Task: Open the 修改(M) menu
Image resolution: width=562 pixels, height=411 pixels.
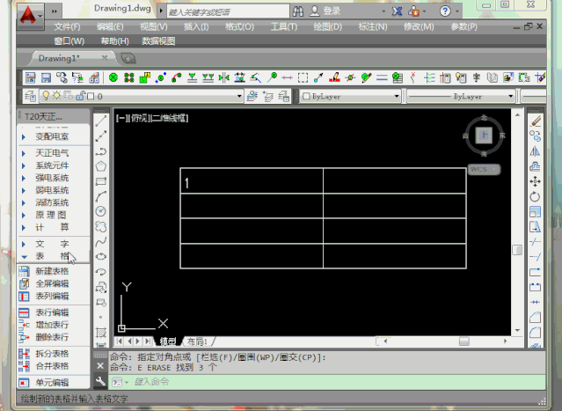Action: 419,27
